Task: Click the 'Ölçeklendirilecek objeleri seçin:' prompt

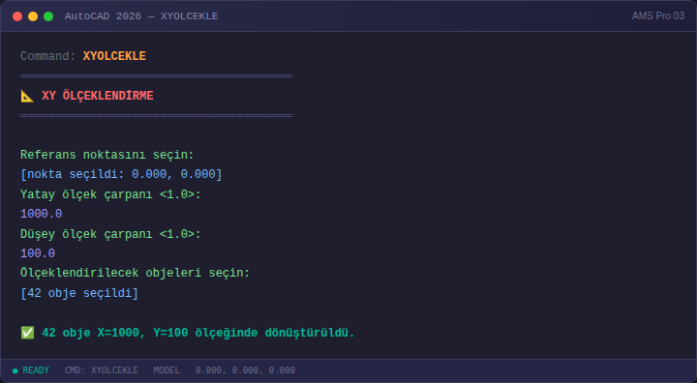Action: [136, 273]
